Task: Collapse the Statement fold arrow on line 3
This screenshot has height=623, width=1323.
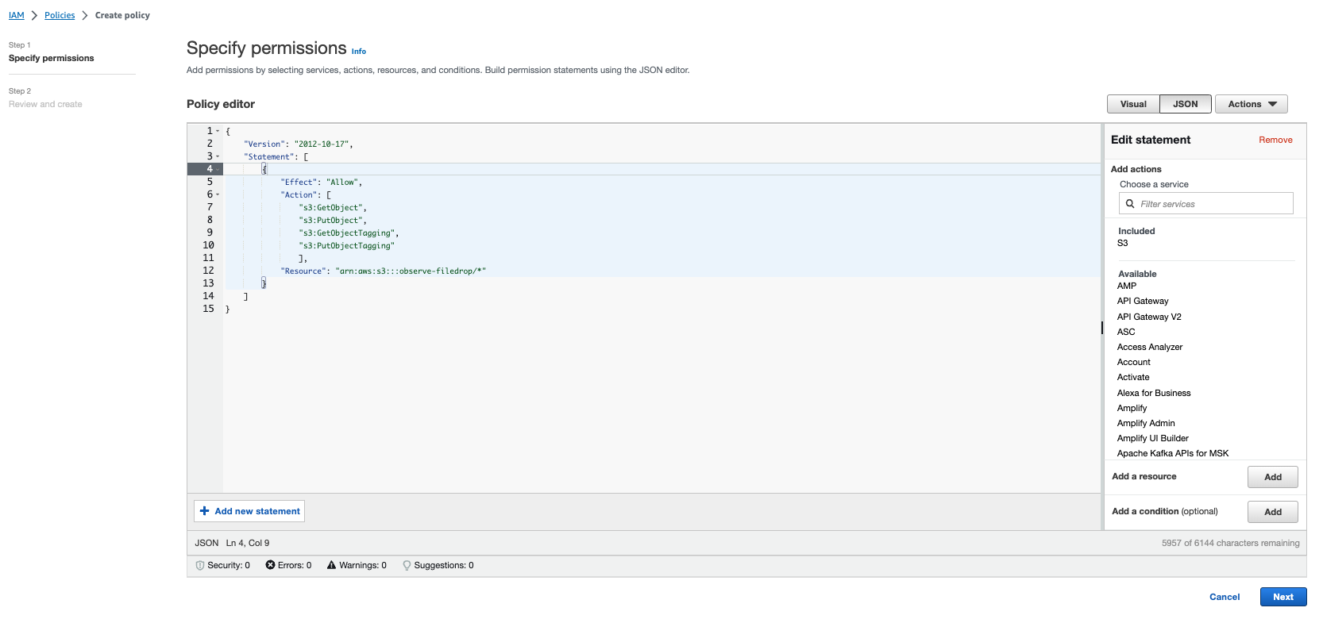Action: (218, 156)
